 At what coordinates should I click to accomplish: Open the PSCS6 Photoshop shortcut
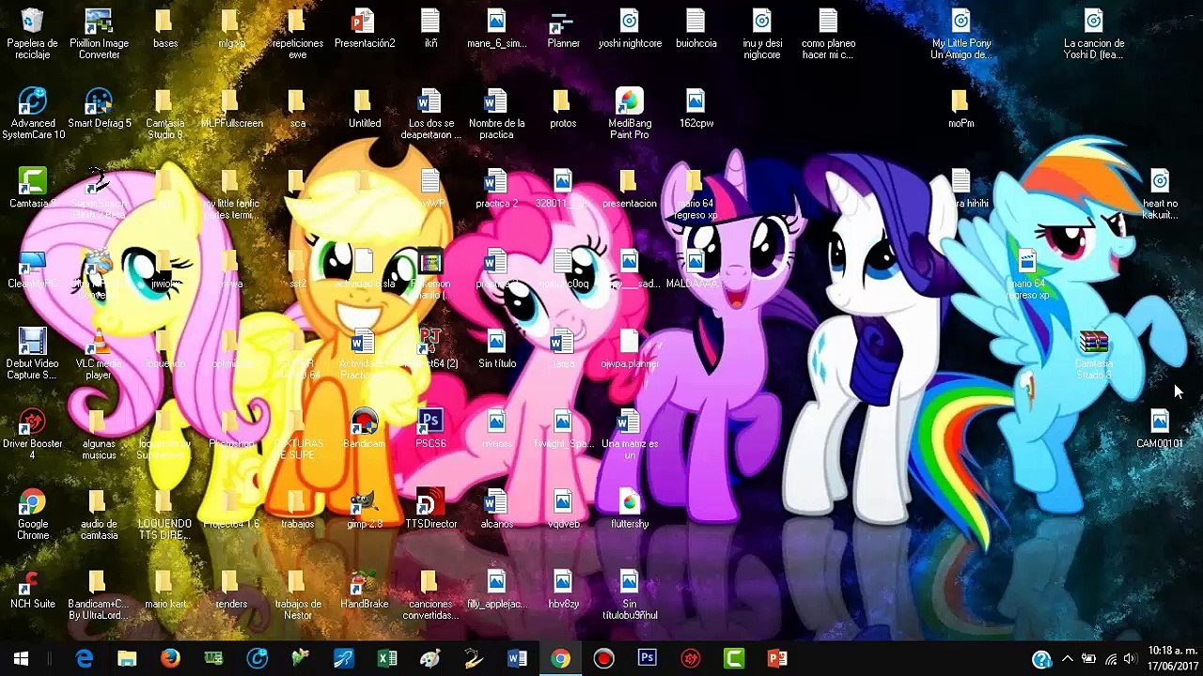pyautogui.click(x=430, y=429)
